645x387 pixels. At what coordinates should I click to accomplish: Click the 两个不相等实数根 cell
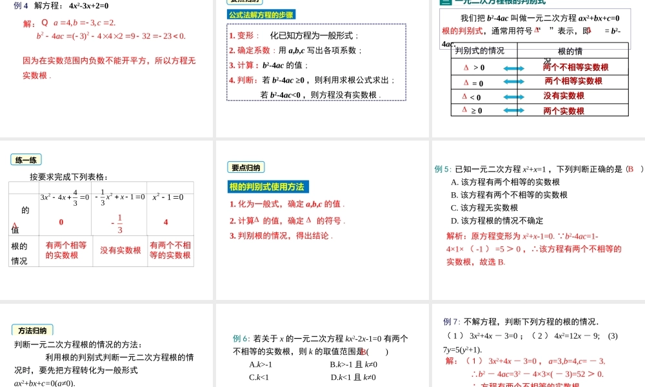[x=575, y=68]
